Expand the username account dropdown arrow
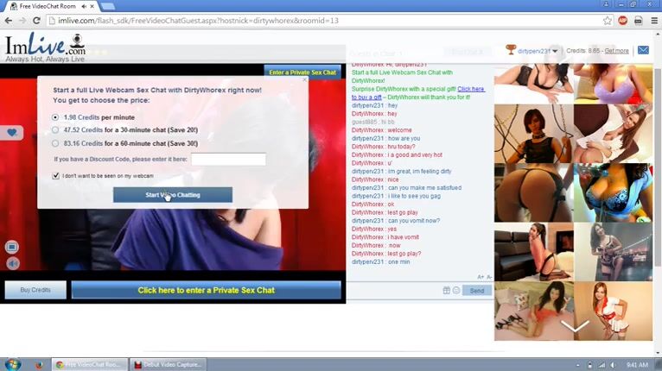Image resolution: width=662 pixels, height=371 pixels. click(x=555, y=51)
